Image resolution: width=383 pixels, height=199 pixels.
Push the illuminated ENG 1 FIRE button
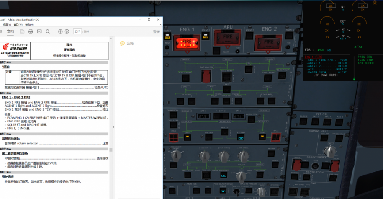[x=187, y=41]
